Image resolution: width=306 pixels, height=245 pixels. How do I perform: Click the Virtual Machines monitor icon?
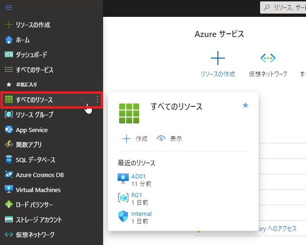(8, 189)
